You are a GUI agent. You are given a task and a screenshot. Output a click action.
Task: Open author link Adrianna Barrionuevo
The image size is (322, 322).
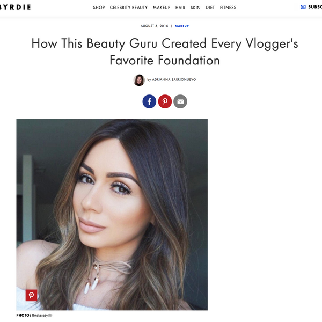174,79
